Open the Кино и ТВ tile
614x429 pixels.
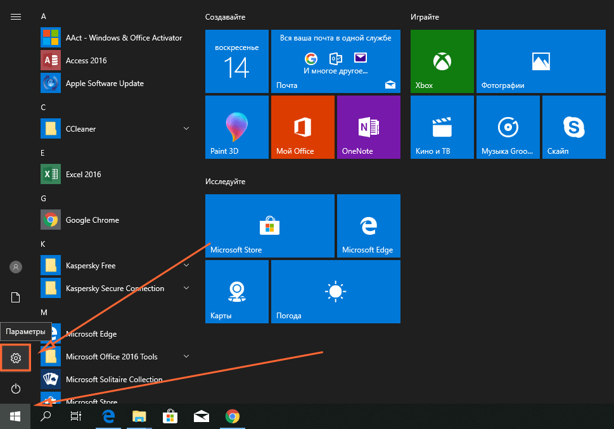(442, 127)
